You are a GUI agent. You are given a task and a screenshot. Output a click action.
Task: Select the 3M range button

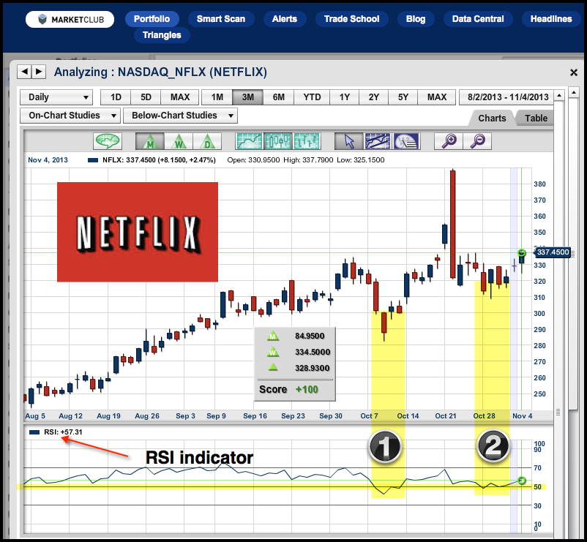pyautogui.click(x=248, y=97)
